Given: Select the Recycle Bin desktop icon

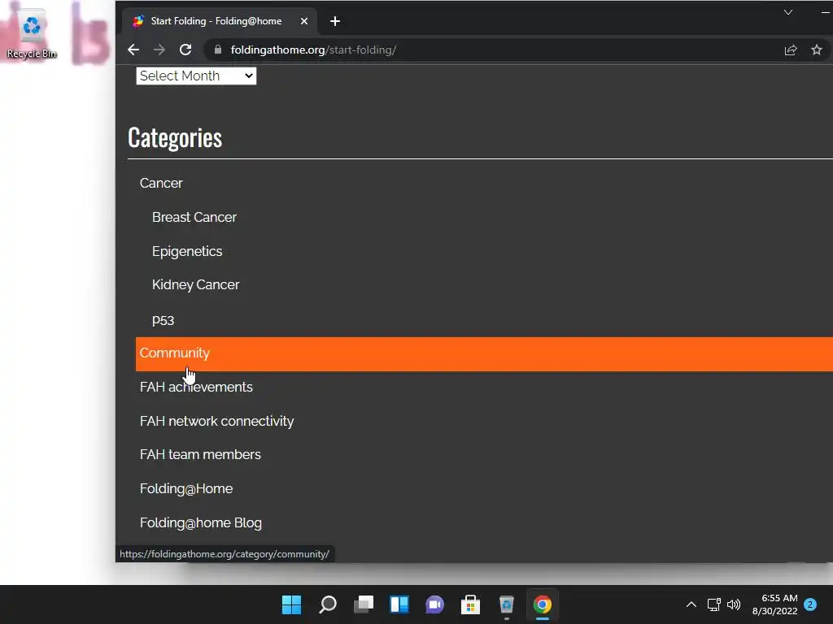Looking at the screenshot, I should pyautogui.click(x=32, y=34).
